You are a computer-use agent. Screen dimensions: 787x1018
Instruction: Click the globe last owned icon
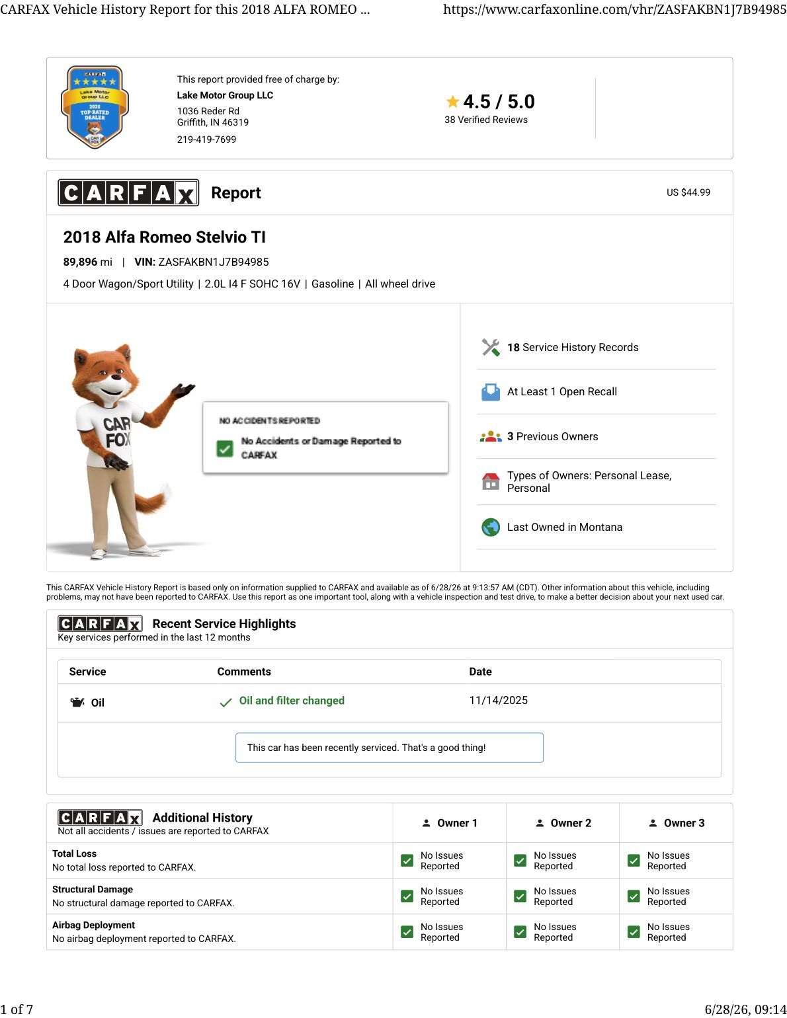tap(491, 528)
